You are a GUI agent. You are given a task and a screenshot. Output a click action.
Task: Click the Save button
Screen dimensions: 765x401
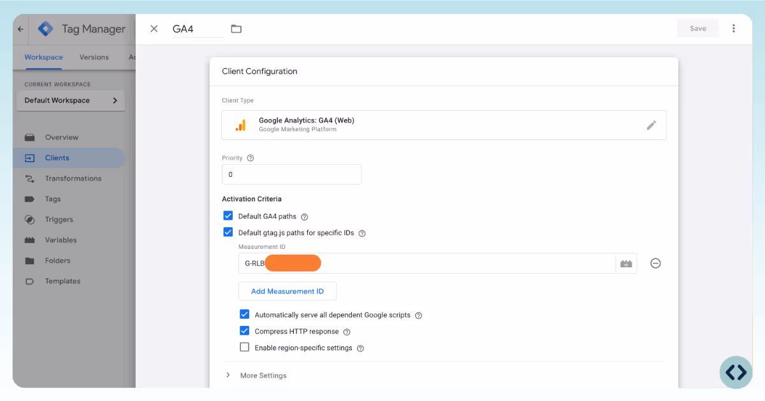coord(698,29)
